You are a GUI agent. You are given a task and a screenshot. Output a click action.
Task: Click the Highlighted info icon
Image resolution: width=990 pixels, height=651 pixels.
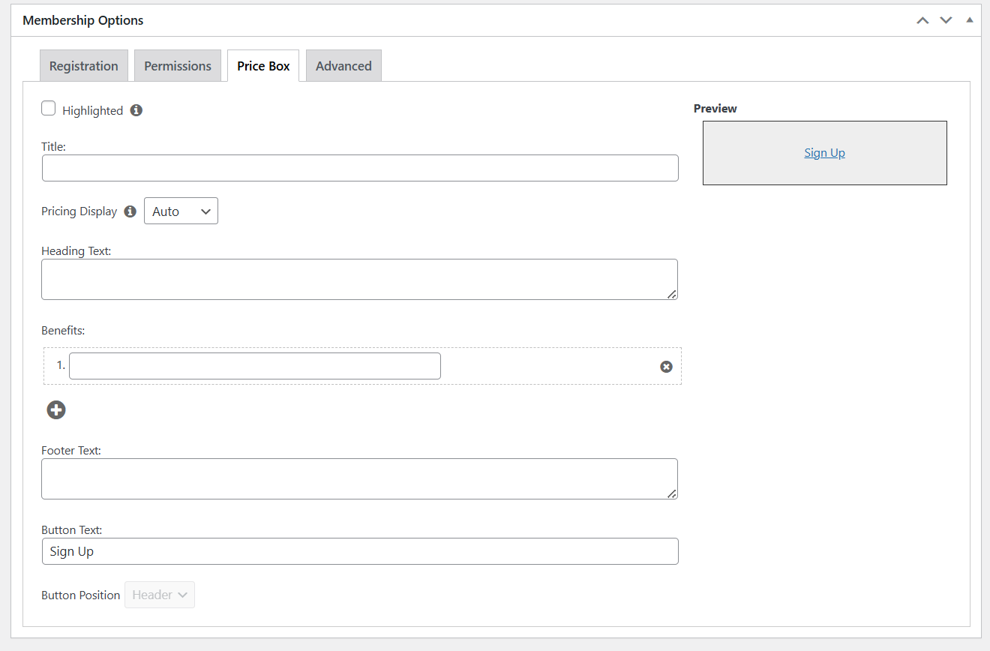pyautogui.click(x=136, y=110)
